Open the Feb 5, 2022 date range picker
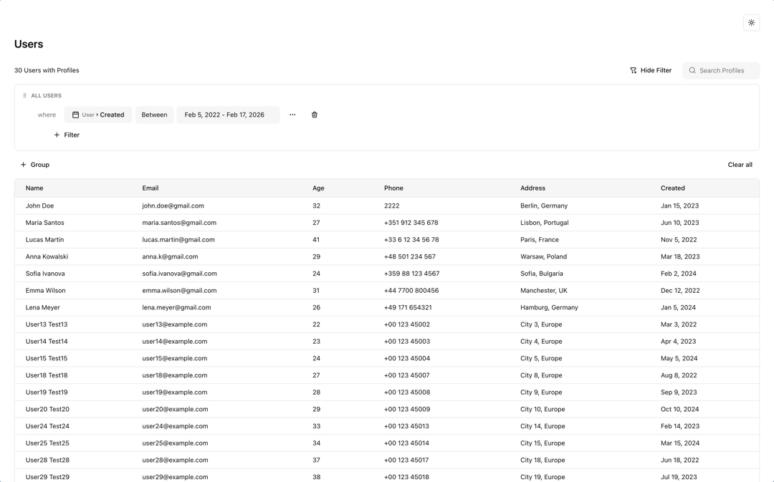774x482 pixels. (228, 115)
